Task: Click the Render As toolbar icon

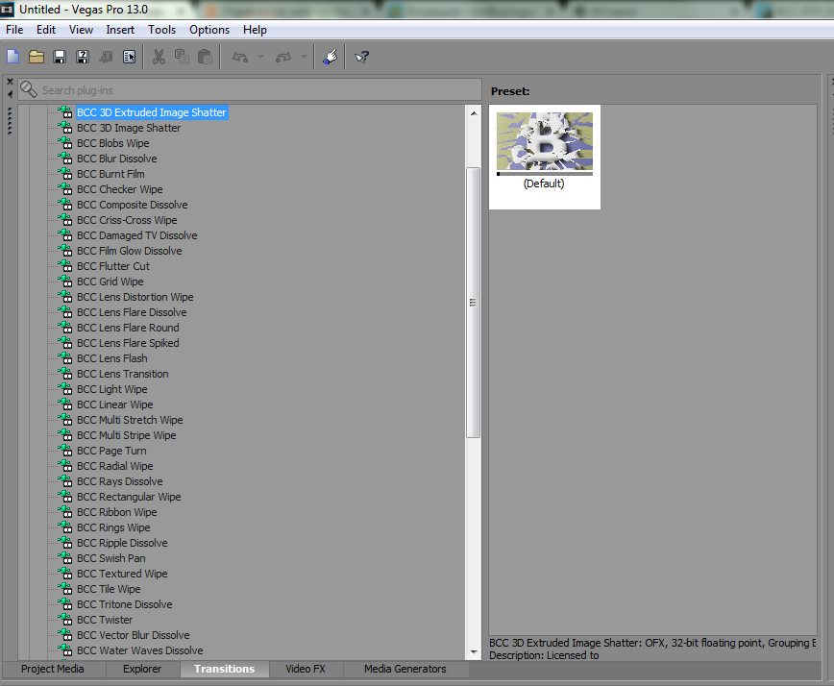Action: 106,57
